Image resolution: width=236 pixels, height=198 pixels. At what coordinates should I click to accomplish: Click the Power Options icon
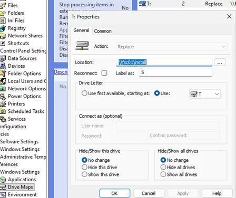[x=3, y=96]
